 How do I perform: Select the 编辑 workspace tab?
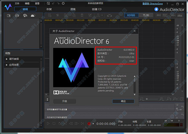(25, 9)
